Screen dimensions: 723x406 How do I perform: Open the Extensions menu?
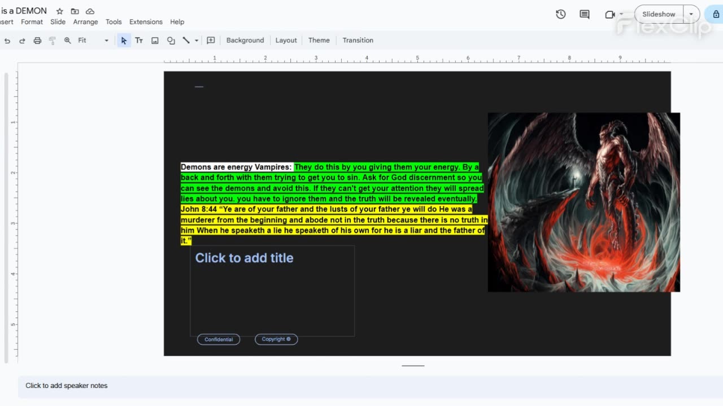(x=146, y=22)
